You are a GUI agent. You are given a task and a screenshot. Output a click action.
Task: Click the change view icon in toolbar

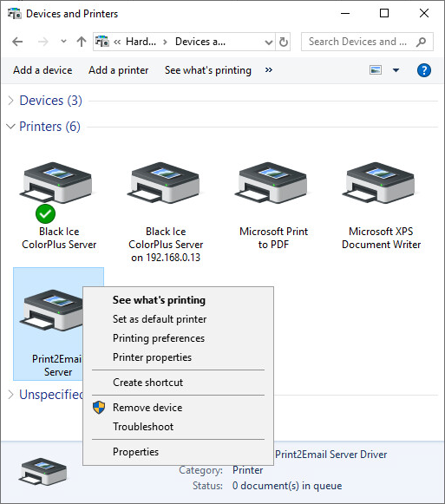[376, 69]
